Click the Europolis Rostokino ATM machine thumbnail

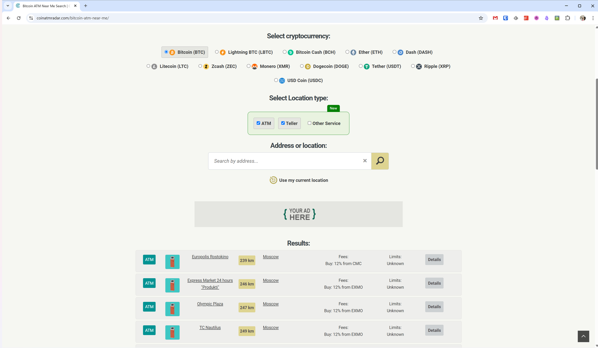(x=172, y=262)
